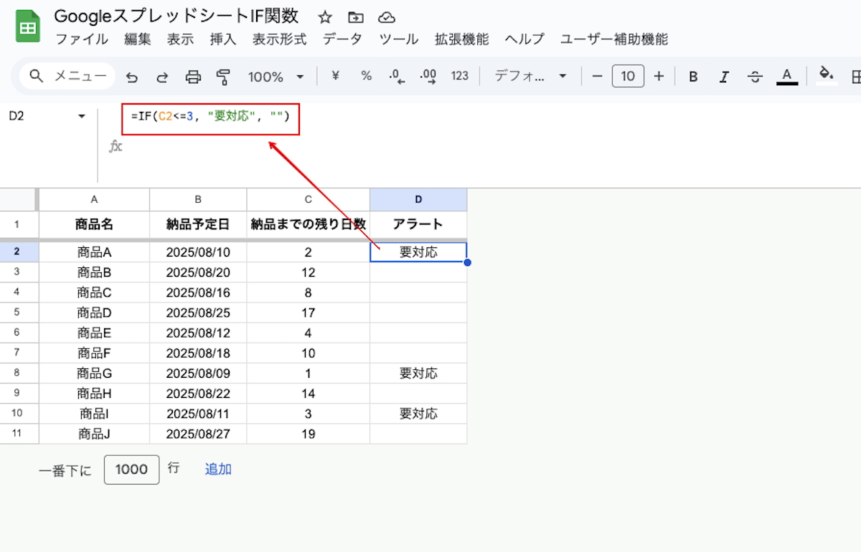Open the 拡張機能 menu

pos(462,39)
